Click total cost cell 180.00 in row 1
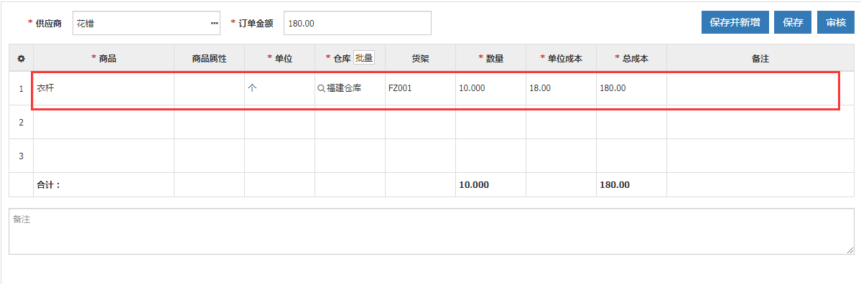 click(x=631, y=87)
